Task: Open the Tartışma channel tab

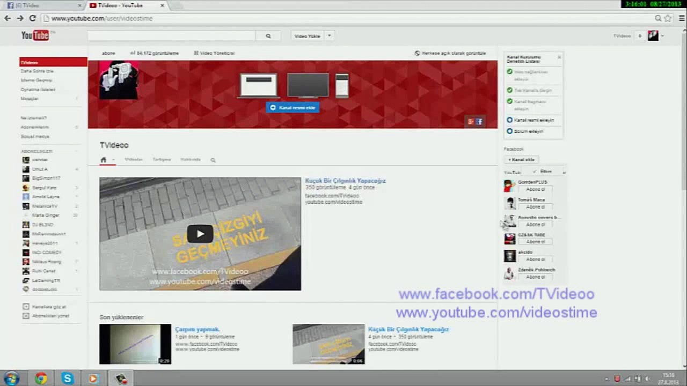Action: [162, 160]
